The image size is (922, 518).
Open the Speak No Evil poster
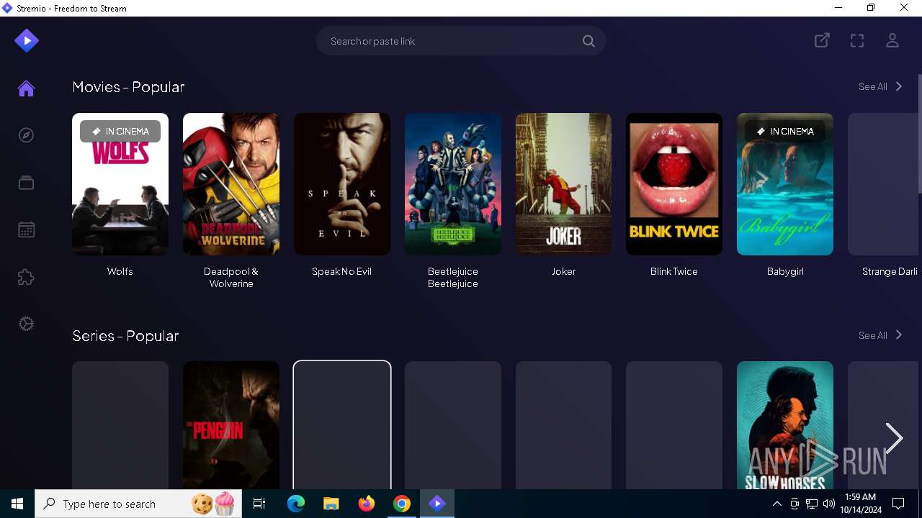[342, 184]
